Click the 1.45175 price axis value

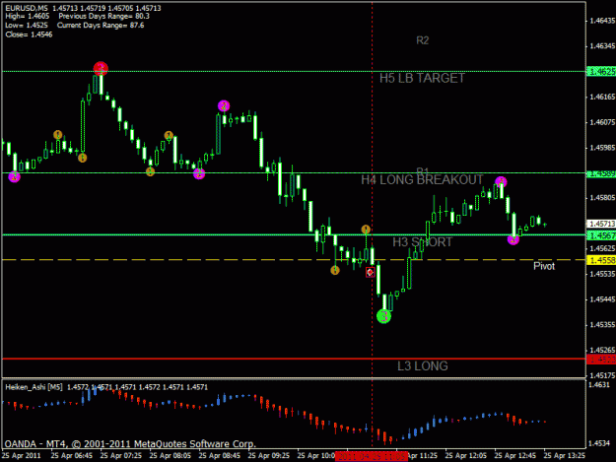pyautogui.click(x=602, y=375)
